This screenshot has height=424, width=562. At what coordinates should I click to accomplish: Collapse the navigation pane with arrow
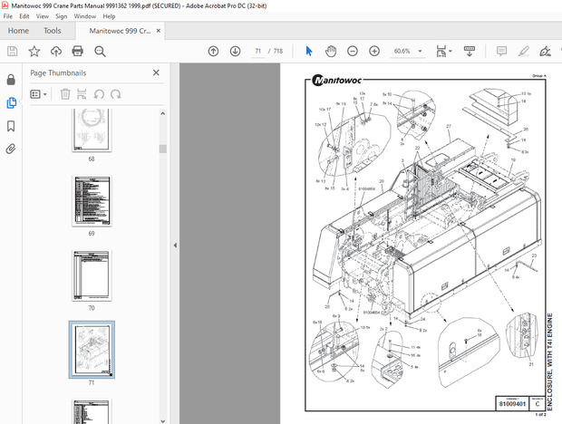click(175, 246)
